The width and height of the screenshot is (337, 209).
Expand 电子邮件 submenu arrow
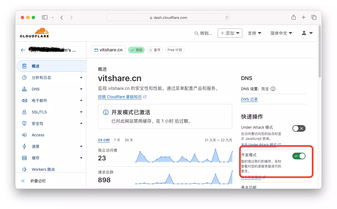tap(81, 101)
